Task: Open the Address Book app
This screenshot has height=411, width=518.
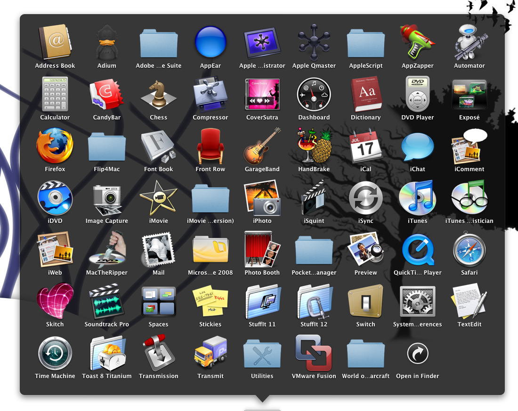Action: (x=55, y=42)
